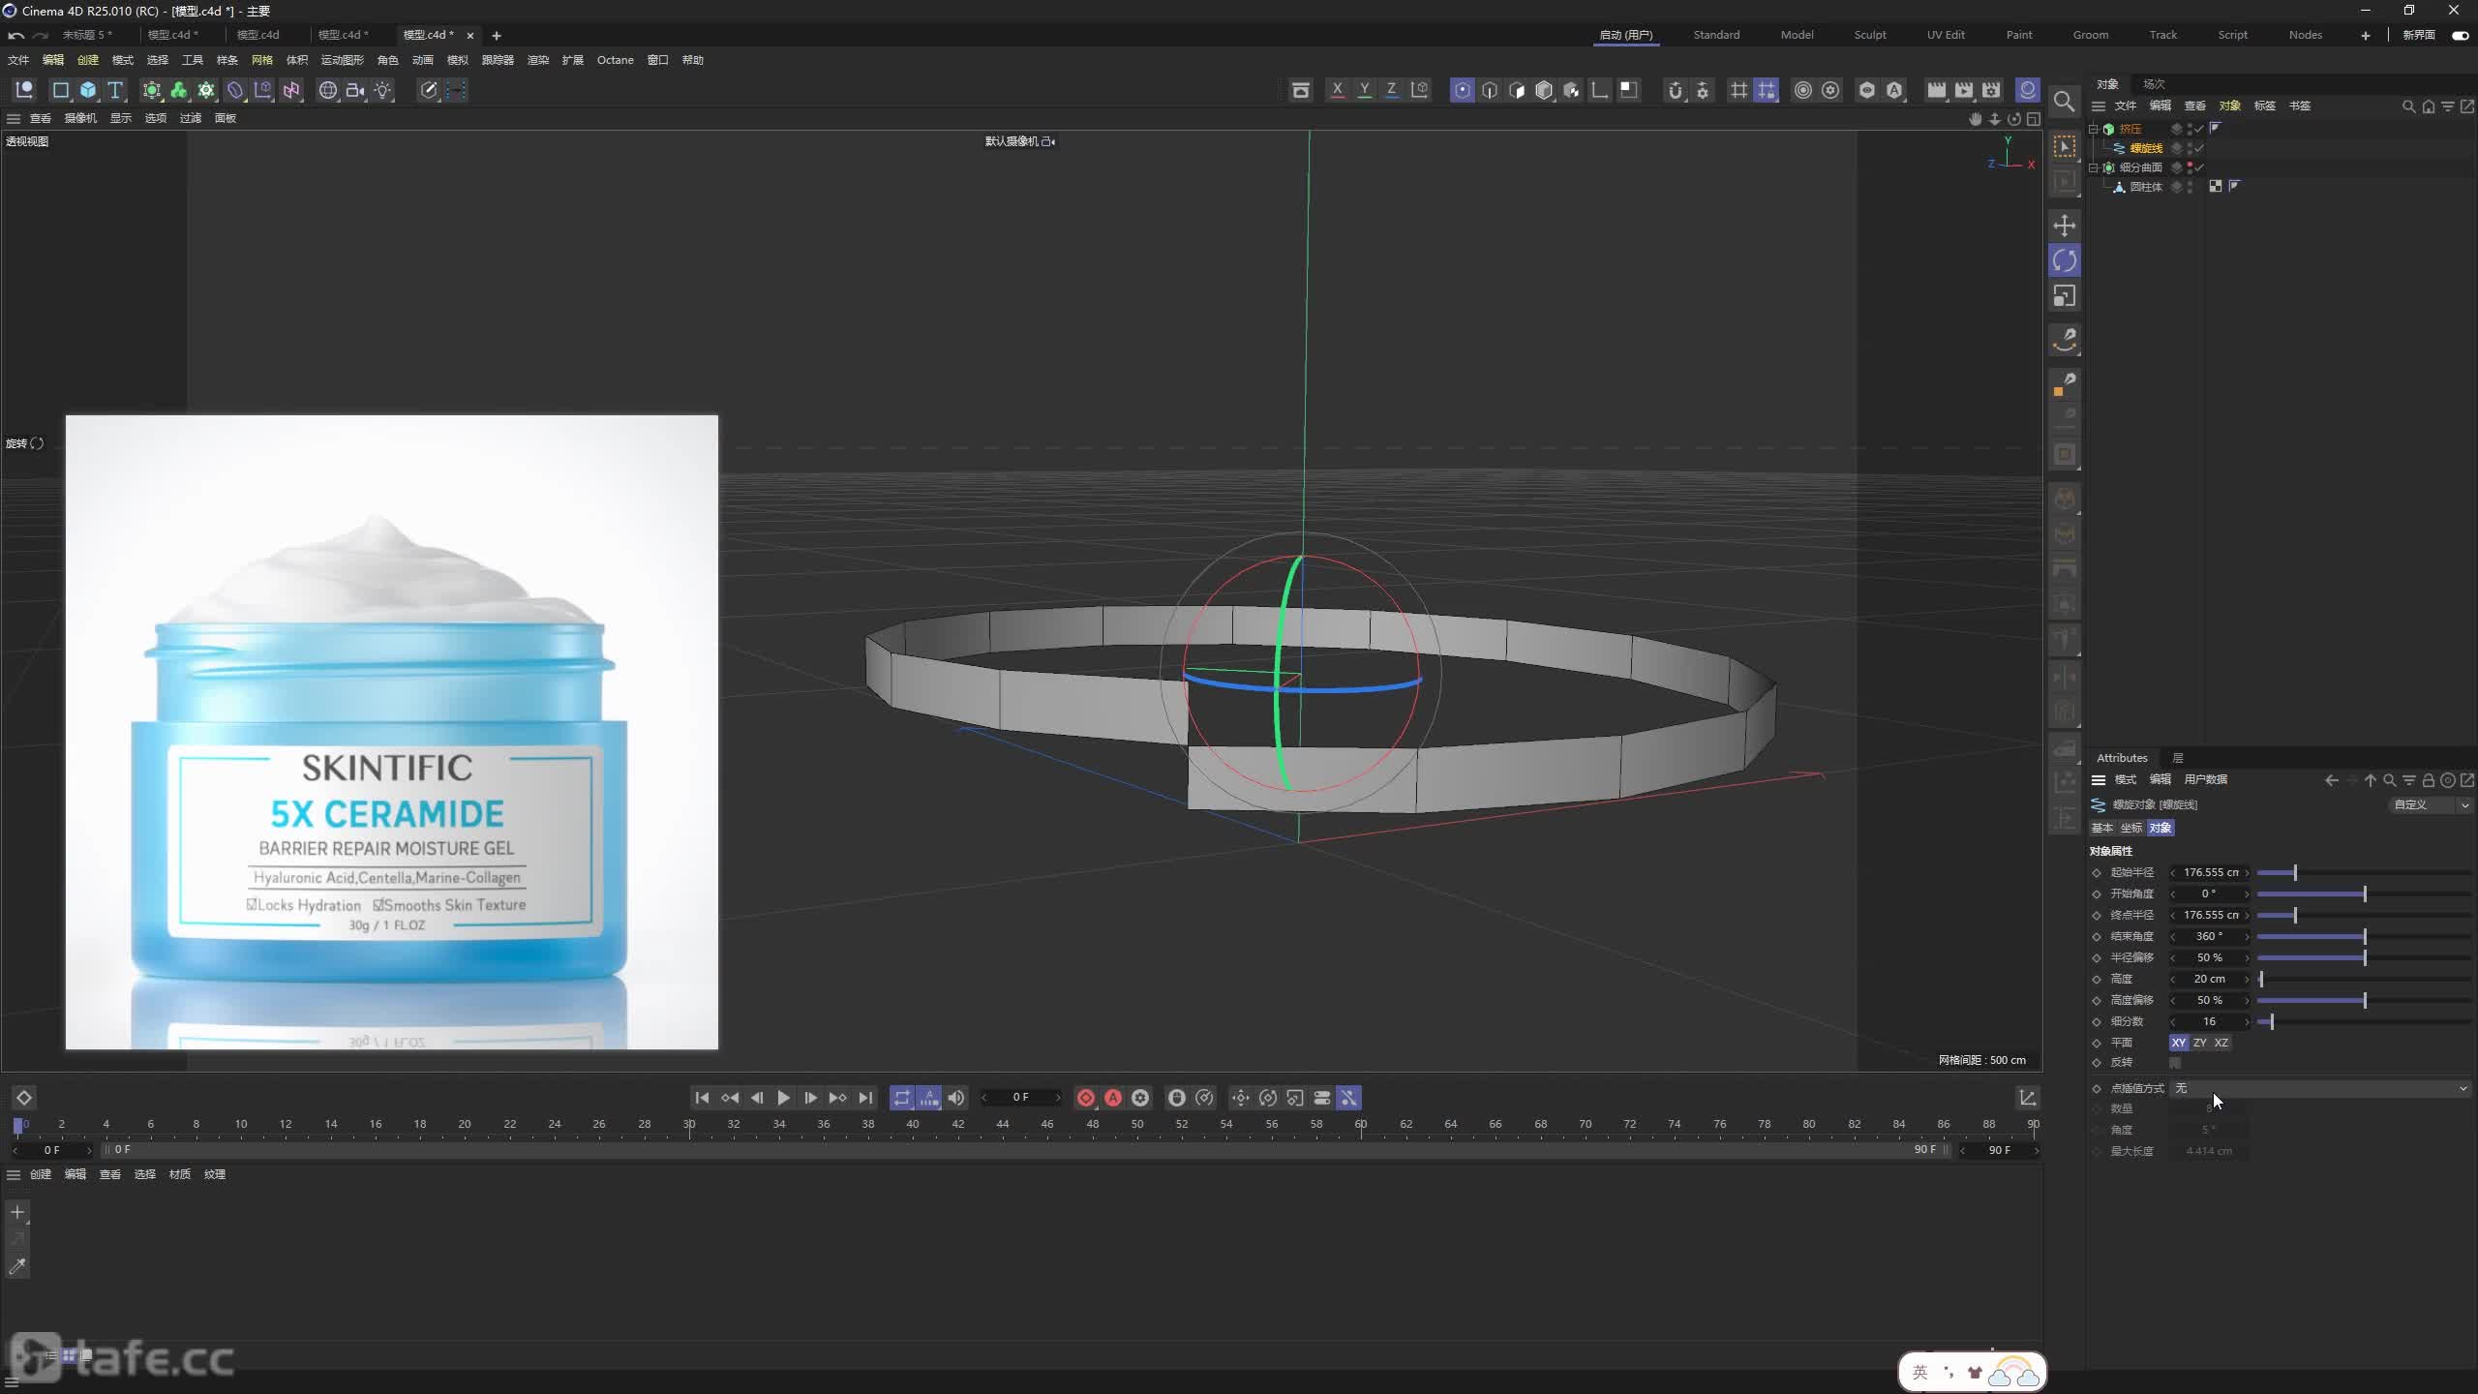Select the 圆柱体 object in tree
This screenshot has height=1394, width=2478.
click(2146, 187)
